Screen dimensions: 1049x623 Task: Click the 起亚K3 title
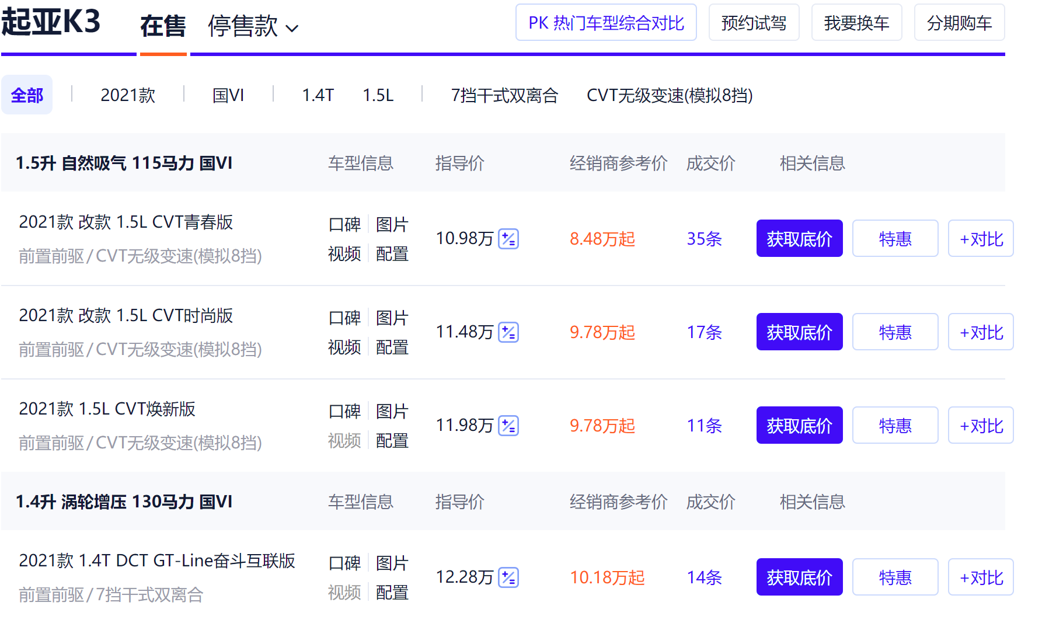51,22
